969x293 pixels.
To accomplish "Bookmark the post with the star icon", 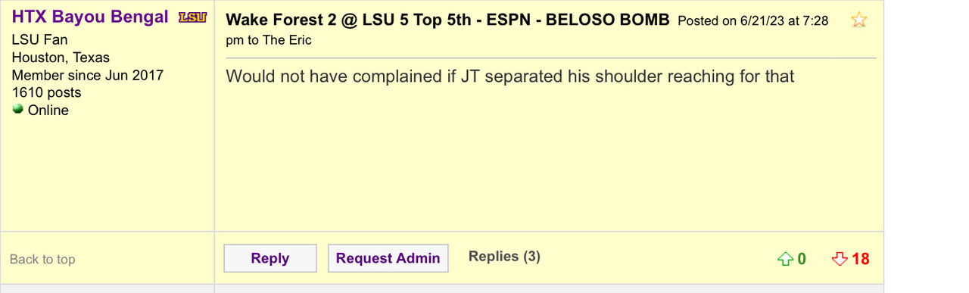I will tap(858, 20).
